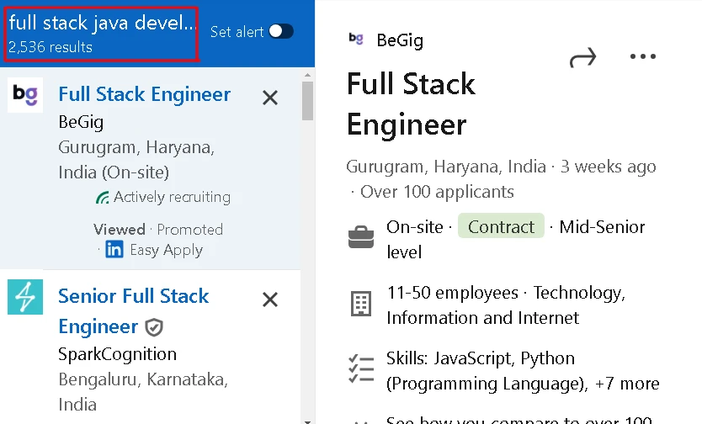This screenshot has width=702, height=424.
Task: Click the skills checklist icon
Action: click(x=361, y=368)
